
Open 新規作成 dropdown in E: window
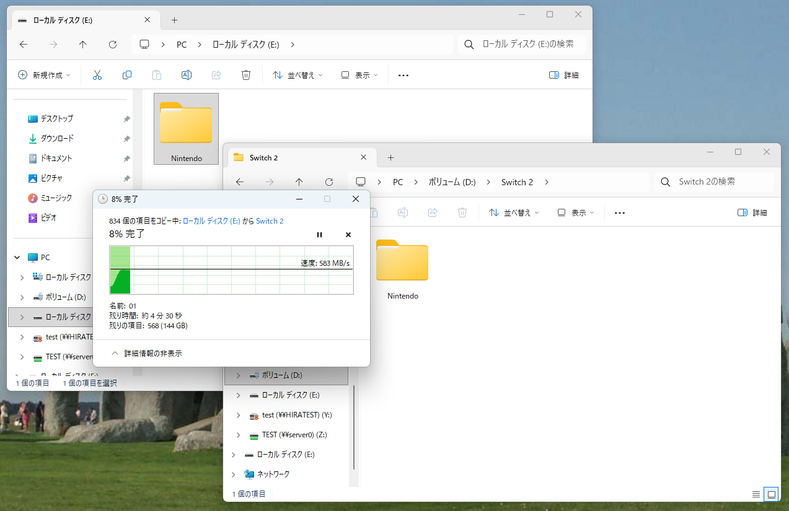[x=44, y=75]
